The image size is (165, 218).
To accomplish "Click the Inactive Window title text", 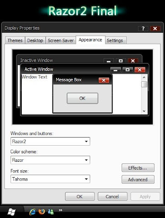I will point(37,60).
